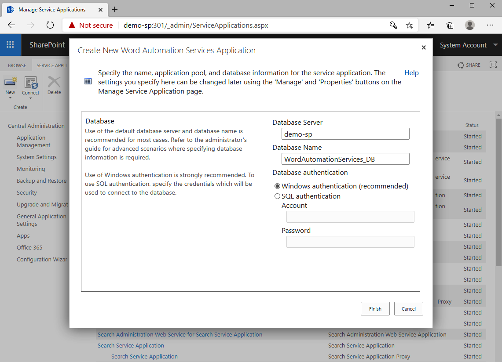Click the Connect ribbon icon
Image resolution: width=502 pixels, height=362 pixels.
point(31,83)
